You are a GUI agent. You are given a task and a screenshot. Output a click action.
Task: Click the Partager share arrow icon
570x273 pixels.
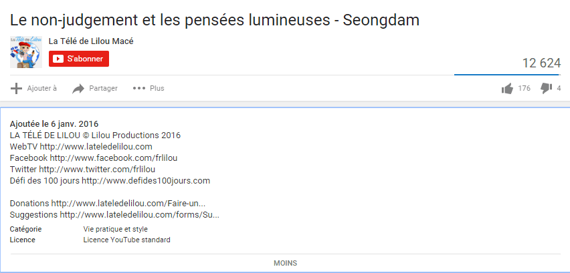(78, 89)
